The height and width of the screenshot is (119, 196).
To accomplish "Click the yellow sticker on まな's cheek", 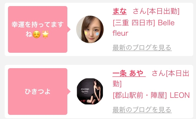I will click(86, 33).
